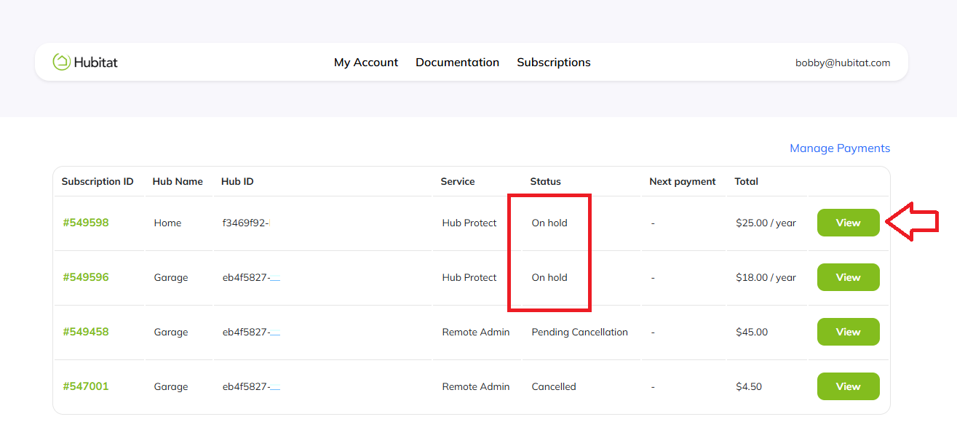The width and height of the screenshot is (957, 422).
Task: Open the Manage Payments link
Action: point(839,148)
